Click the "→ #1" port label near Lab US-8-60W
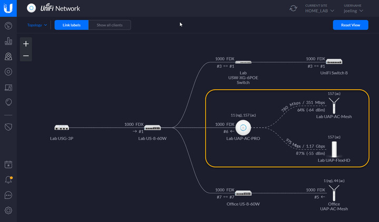The height and width of the screenshot is (222, 379). (138, 131)
